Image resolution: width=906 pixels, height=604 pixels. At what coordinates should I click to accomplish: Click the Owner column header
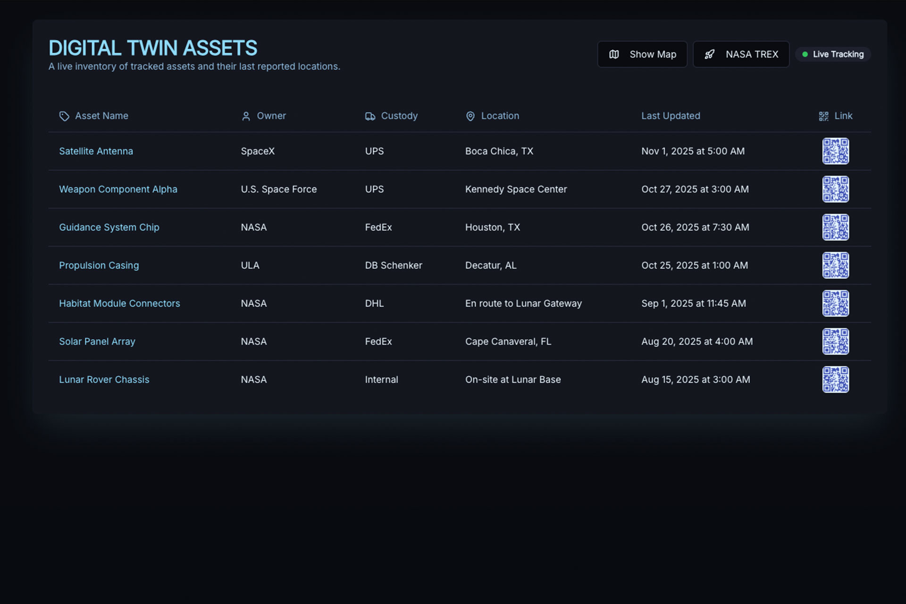pyautogui.click(x=271, y=116)
